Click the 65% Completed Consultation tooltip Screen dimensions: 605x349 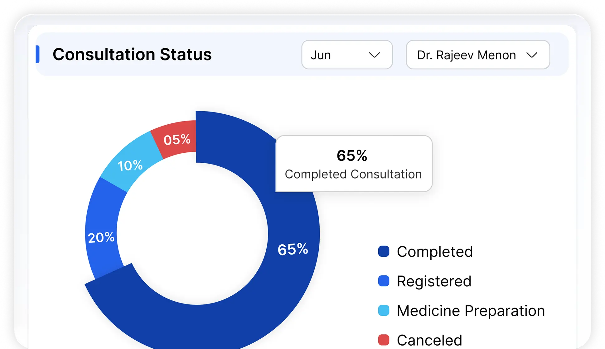[x=354, y=164]
